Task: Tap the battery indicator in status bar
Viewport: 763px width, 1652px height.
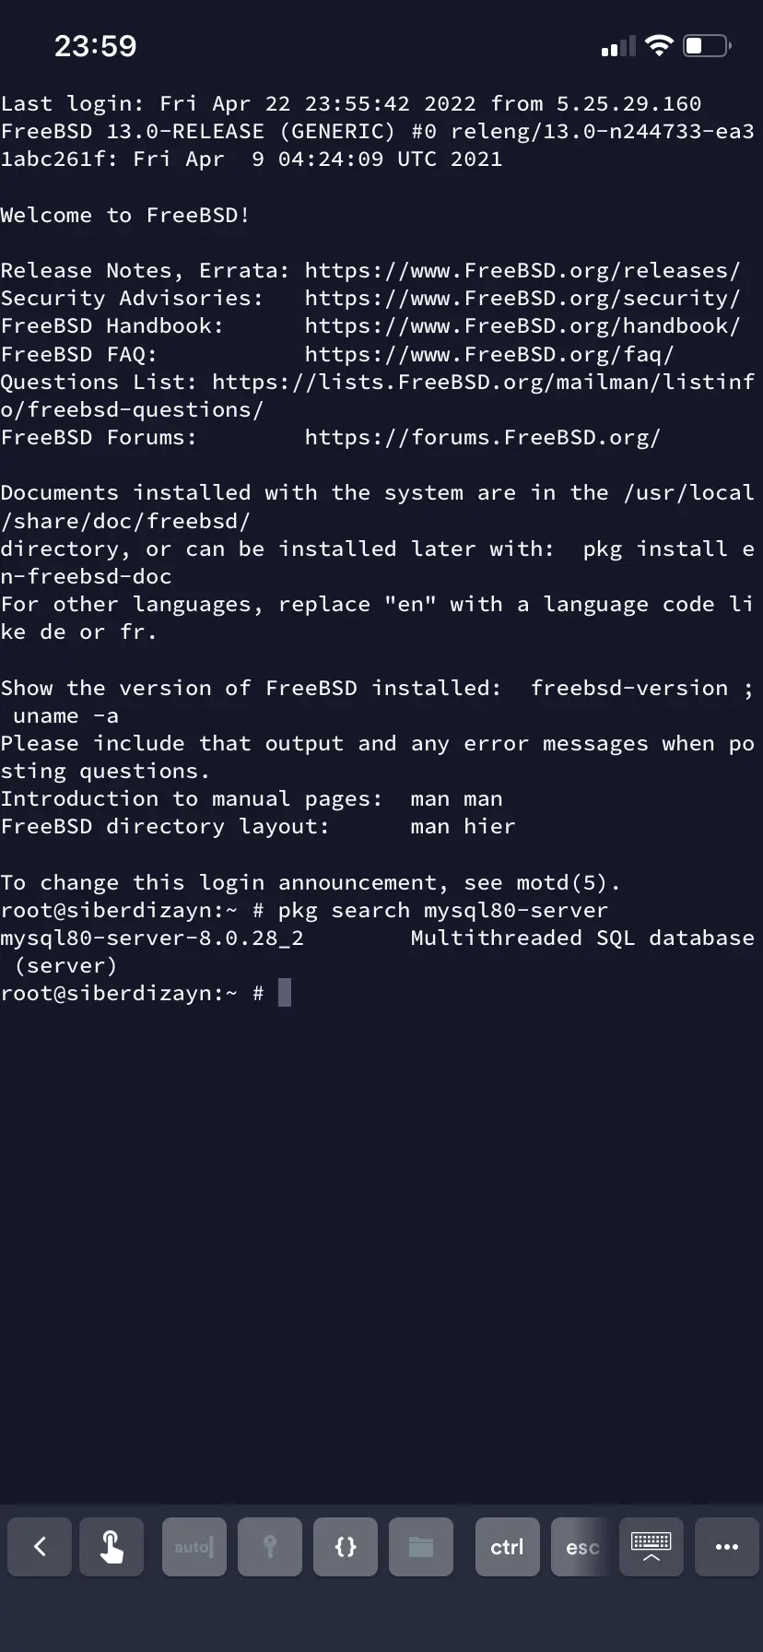Action: point(707,46)
